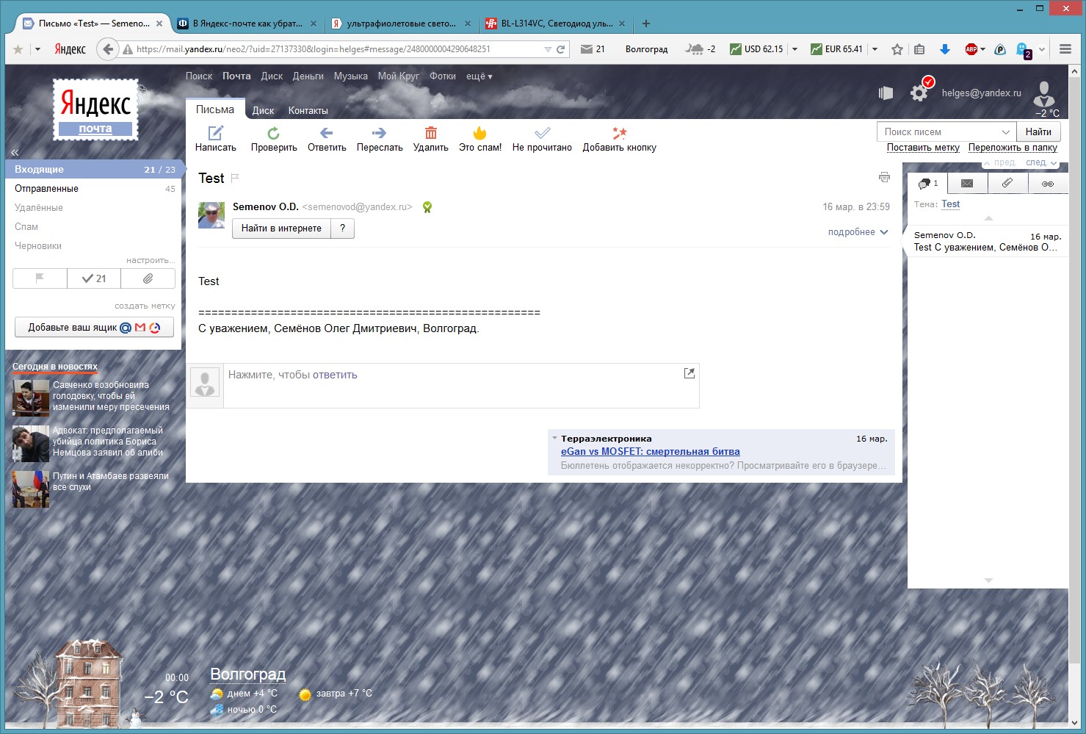Close the В Яндекс-почте как убрат... browser tab
Screen dimensions: 1086x734
click(314, 24)
